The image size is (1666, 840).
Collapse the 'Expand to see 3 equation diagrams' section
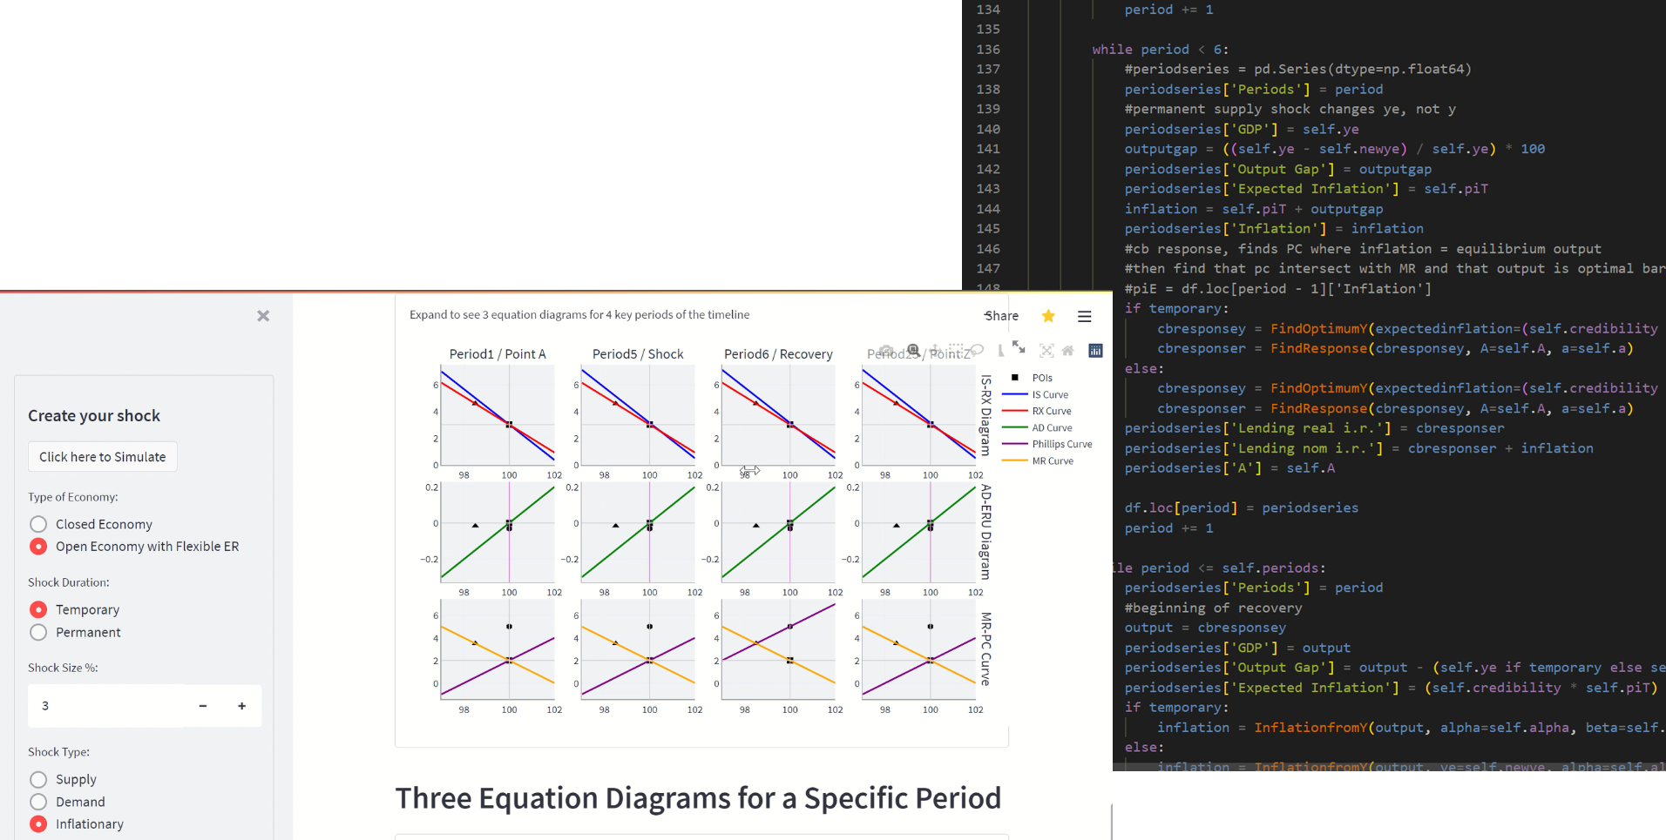coord(579,315)
